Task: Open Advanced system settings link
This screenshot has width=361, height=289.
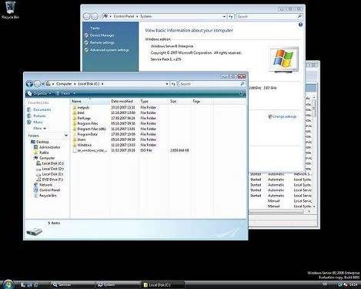Action: click(109, 50)
